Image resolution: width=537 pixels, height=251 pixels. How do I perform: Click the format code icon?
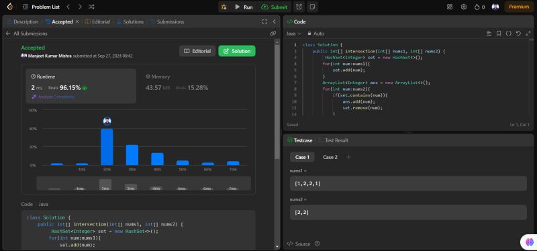489,34
